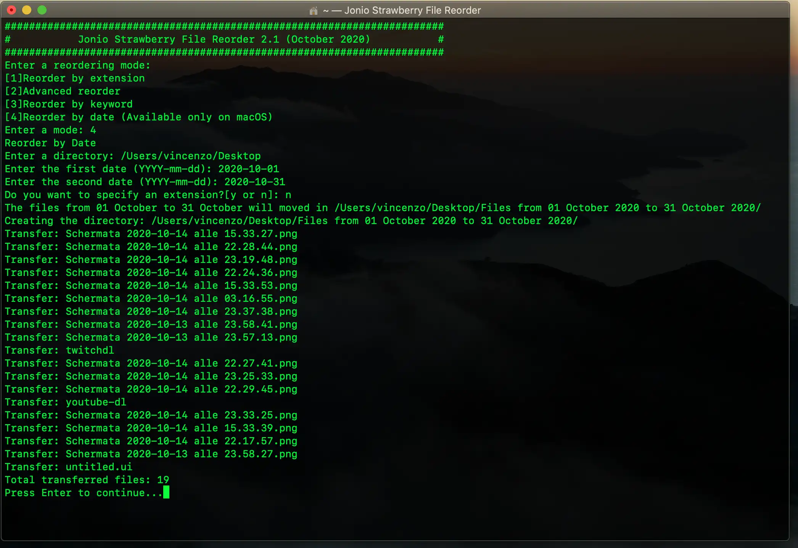Click transfer line '2020-10-13 alle 23.57.13.png'
Screen dimensions: 798x548
click(x=151, y=337)
